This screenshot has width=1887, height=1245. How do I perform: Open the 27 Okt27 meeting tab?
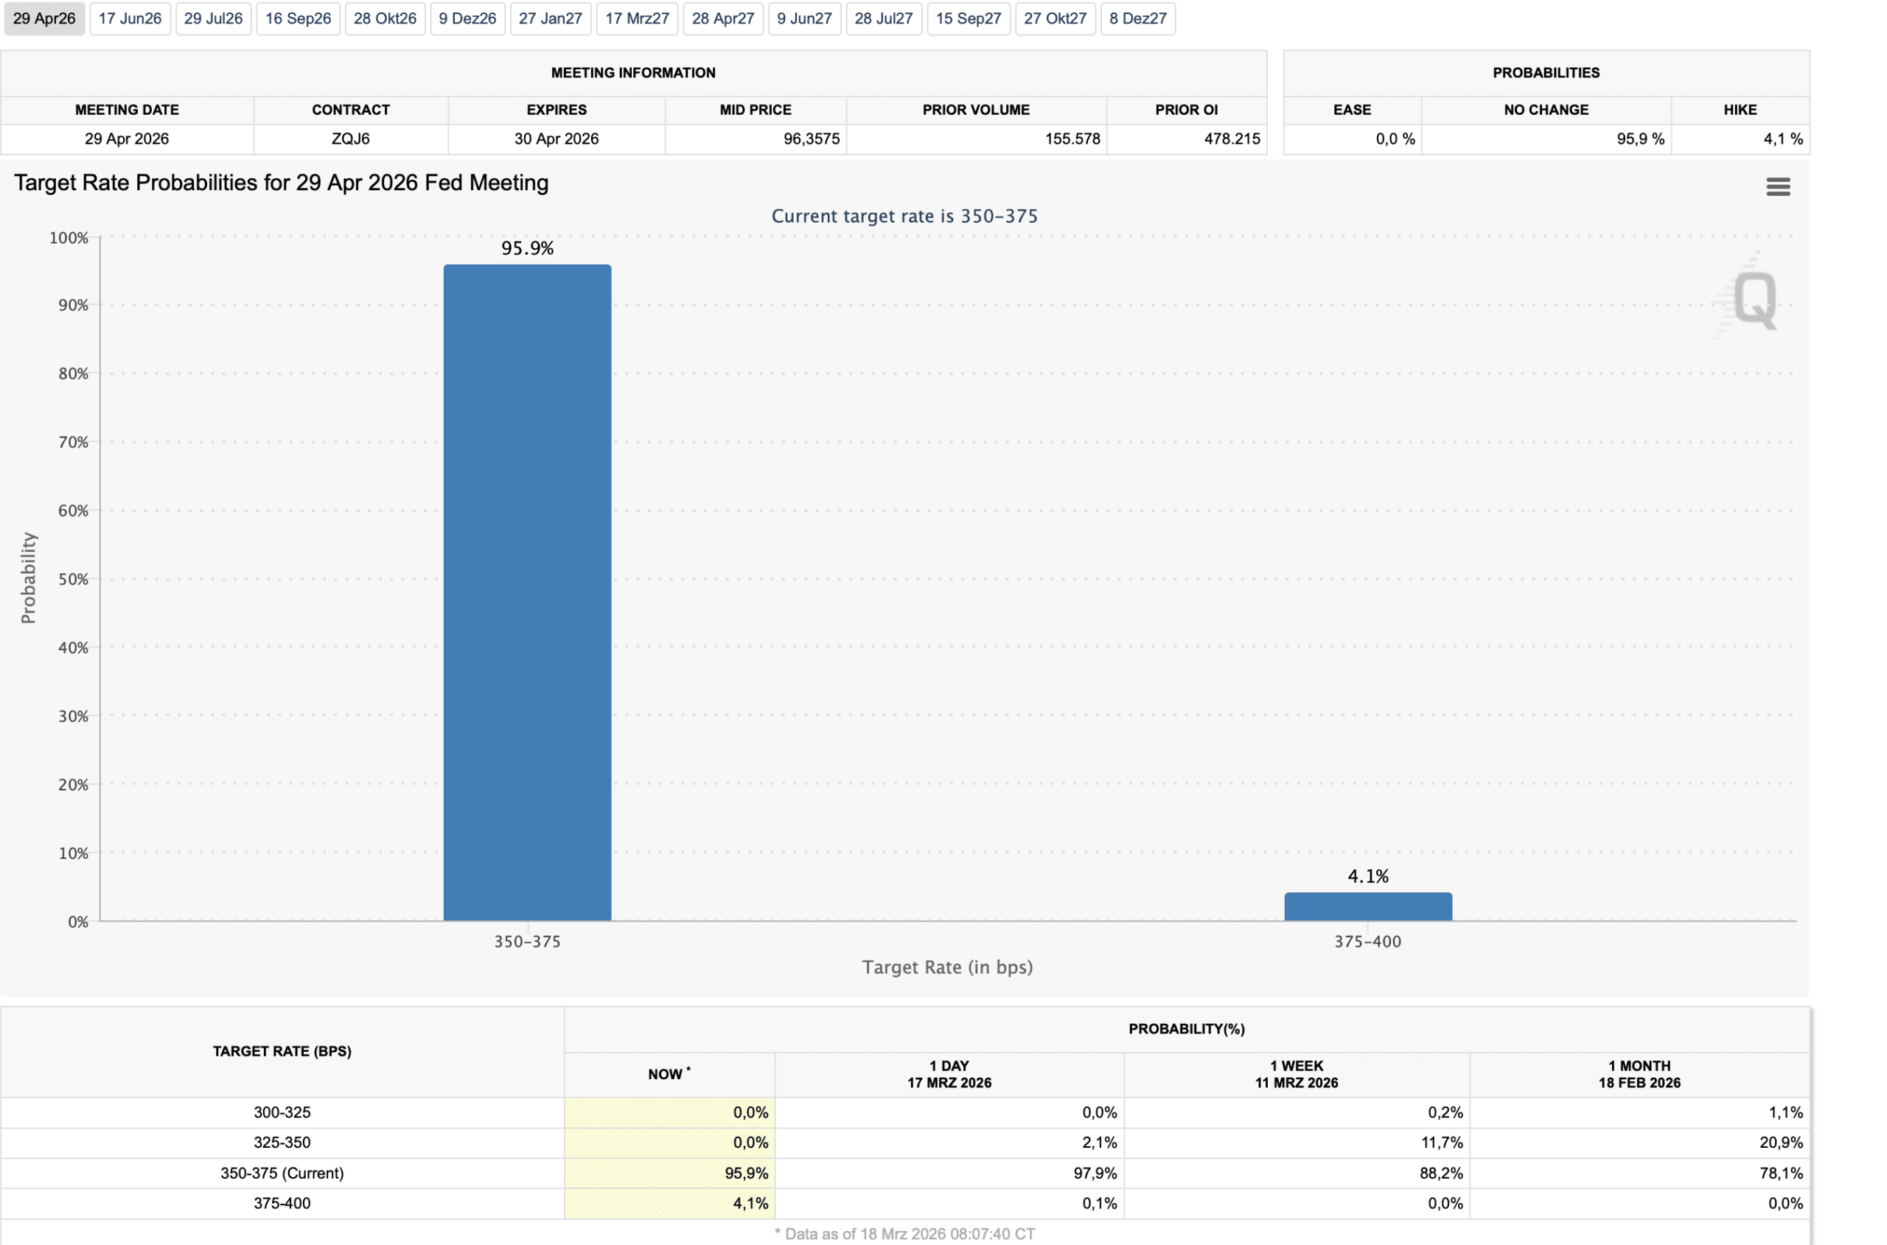click(1054, 18)
